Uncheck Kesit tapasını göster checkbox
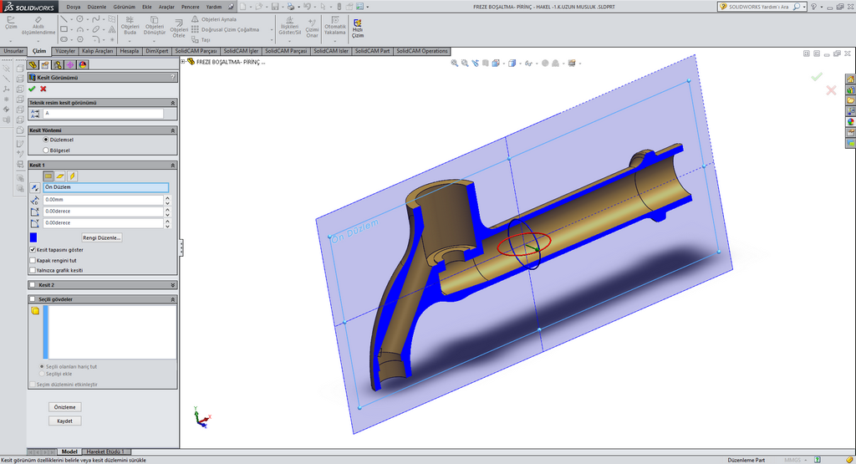The height and width of the screenshot is (464, 856). [x=33, y=249]
